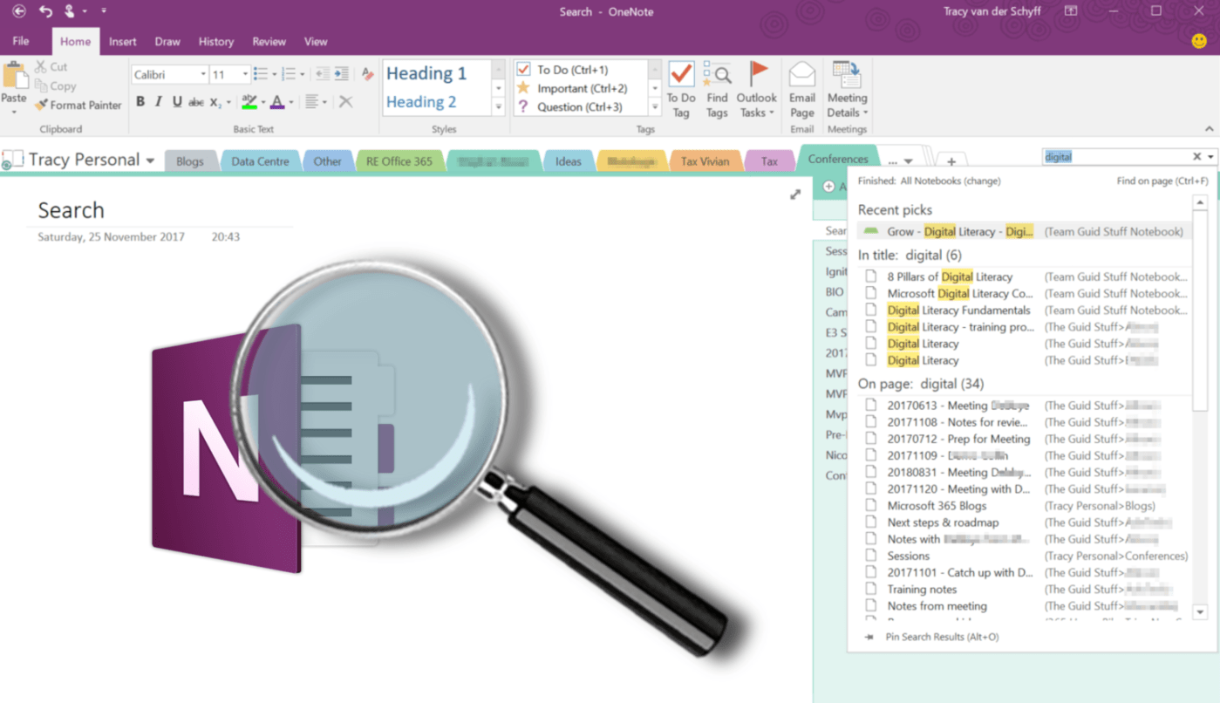Switch to the Data Centre section tab
Image resolution: width=1220 pixels, height=703 pixels.
(260, 161)
